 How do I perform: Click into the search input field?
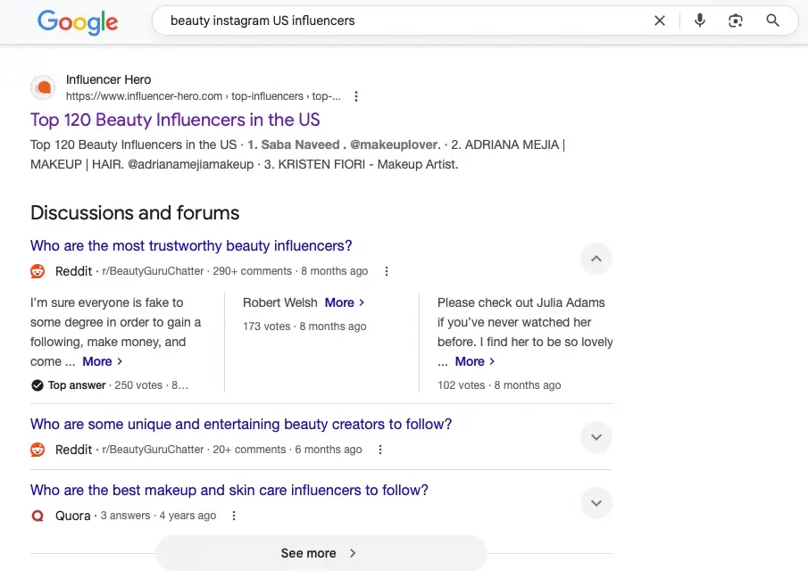pyautogui.click(x=402, y=21)
